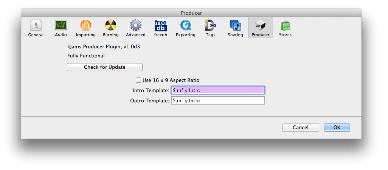388x170 pixels.
Task: Click the Outro Template field
Action: coord(218,100)
